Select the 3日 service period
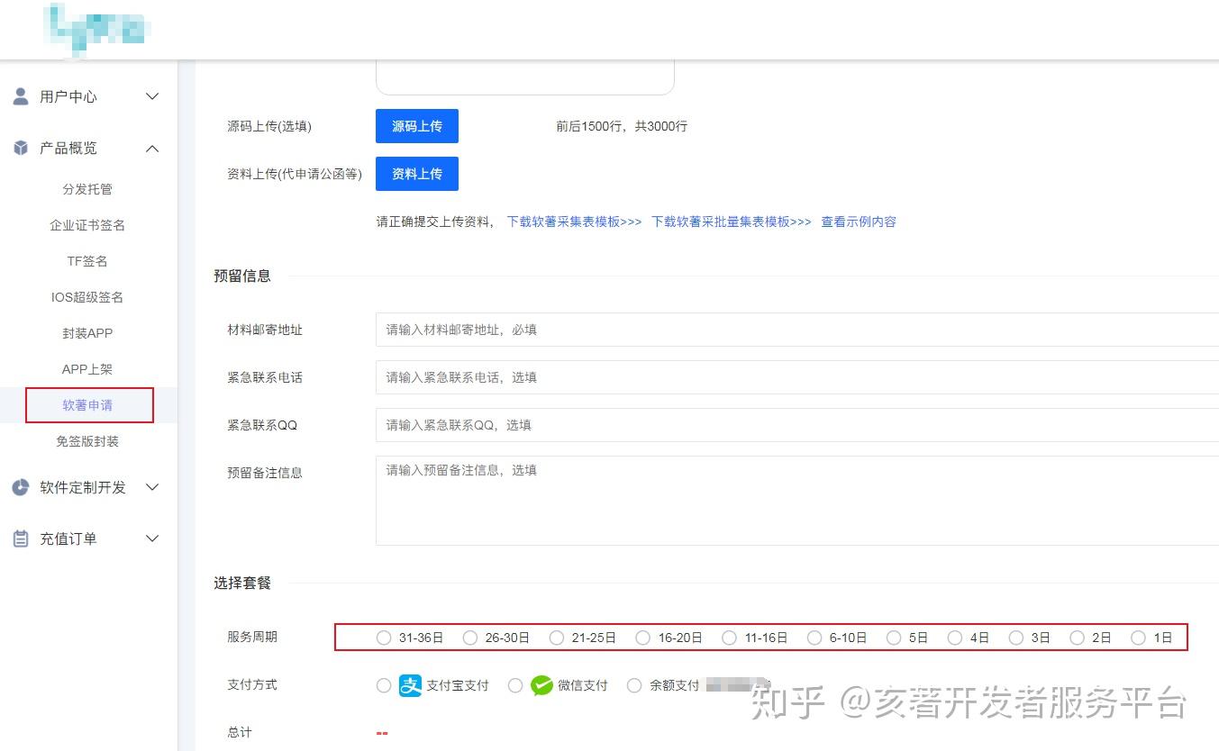 [1016, 638]
